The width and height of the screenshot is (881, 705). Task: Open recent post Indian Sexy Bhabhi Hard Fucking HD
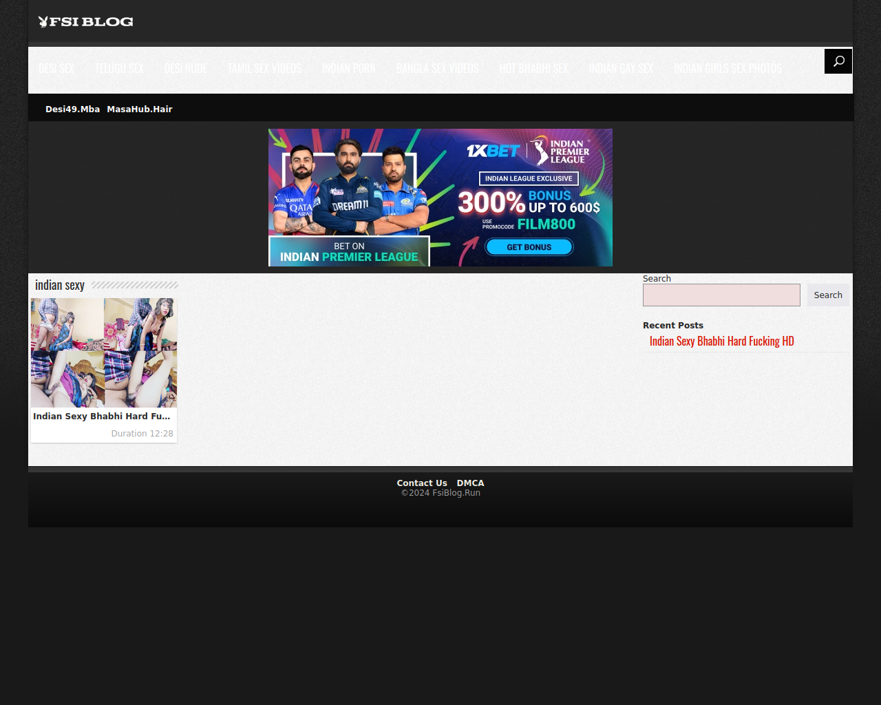click(x=722, y=341)
